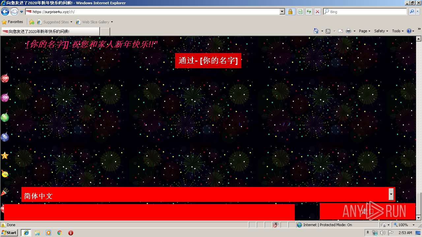422x237 pixels.
Task: Expand the command bar overflow chevron
Action: click(419, 29)
